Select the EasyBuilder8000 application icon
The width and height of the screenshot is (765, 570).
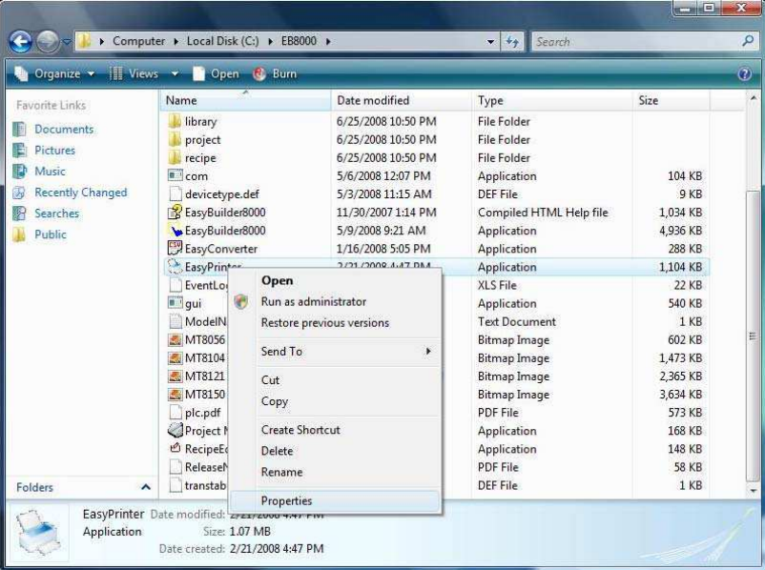[175, 230]
